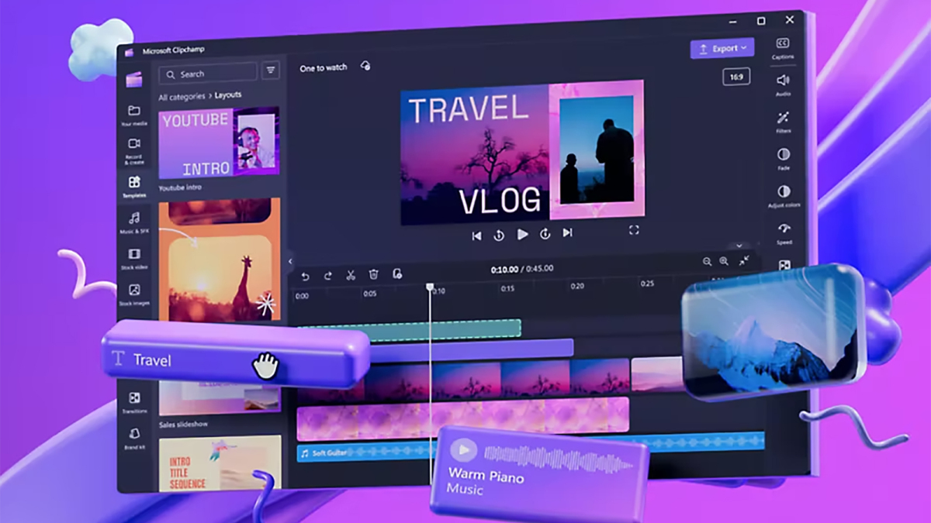Open Stock video library
Viewport: 931px width, 523px height.
[x=134, y=259]
